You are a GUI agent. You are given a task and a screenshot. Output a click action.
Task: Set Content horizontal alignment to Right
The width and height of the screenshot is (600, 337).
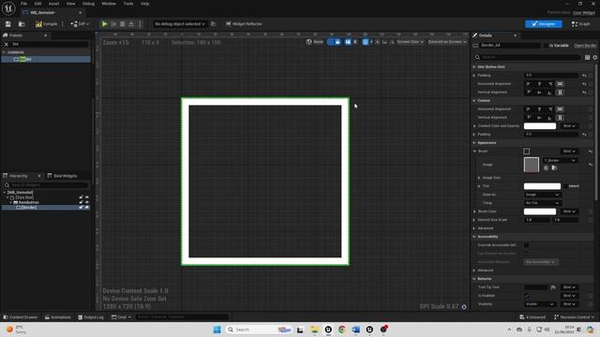coord(550,110)
